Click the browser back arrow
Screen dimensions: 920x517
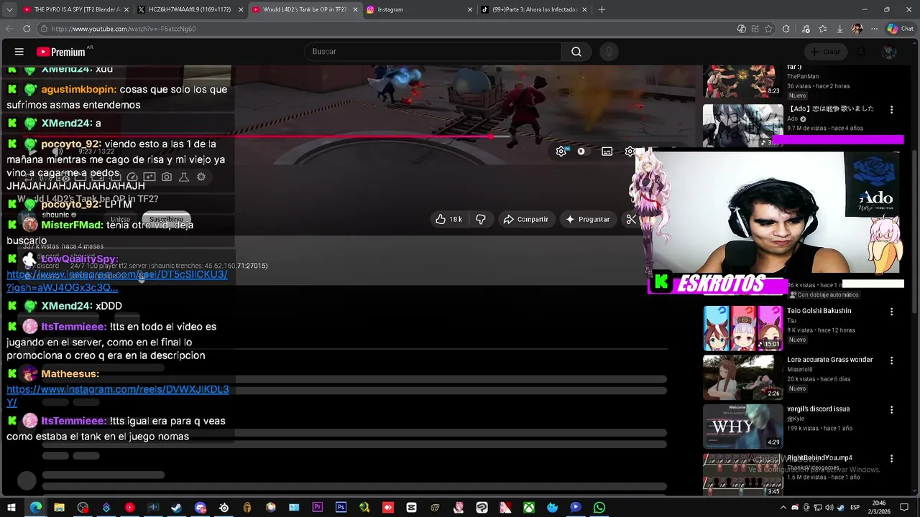[x=9, y=29]
